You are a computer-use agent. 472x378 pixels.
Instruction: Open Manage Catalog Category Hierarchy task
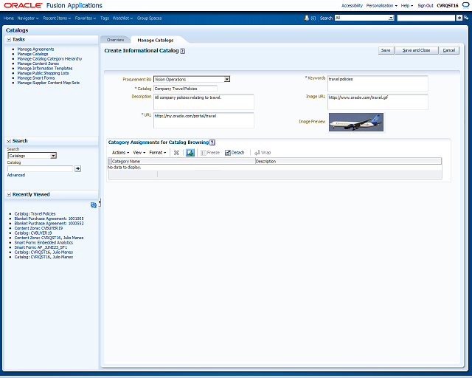click(49, 59)
